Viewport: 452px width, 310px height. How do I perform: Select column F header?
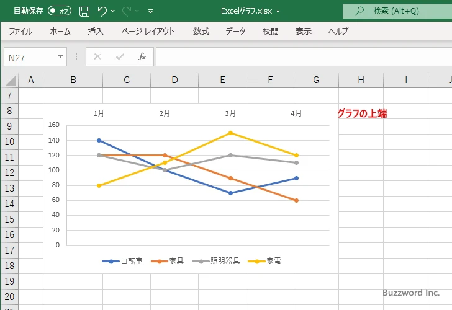270,80
